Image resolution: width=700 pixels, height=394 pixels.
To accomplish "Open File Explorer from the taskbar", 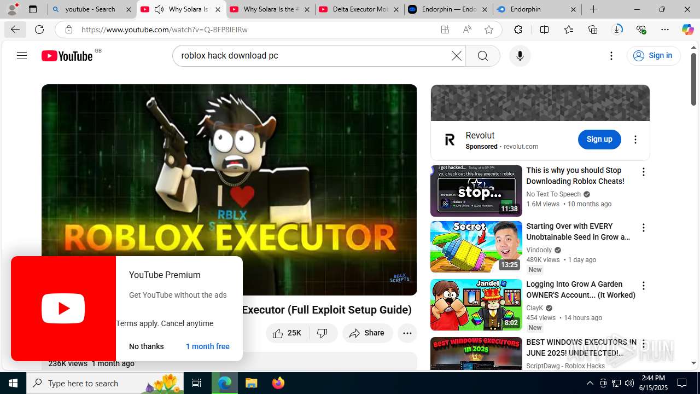I will (x=251, y=383).
